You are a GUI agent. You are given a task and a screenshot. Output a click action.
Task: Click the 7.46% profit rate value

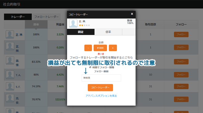click(x=60, y=86)
